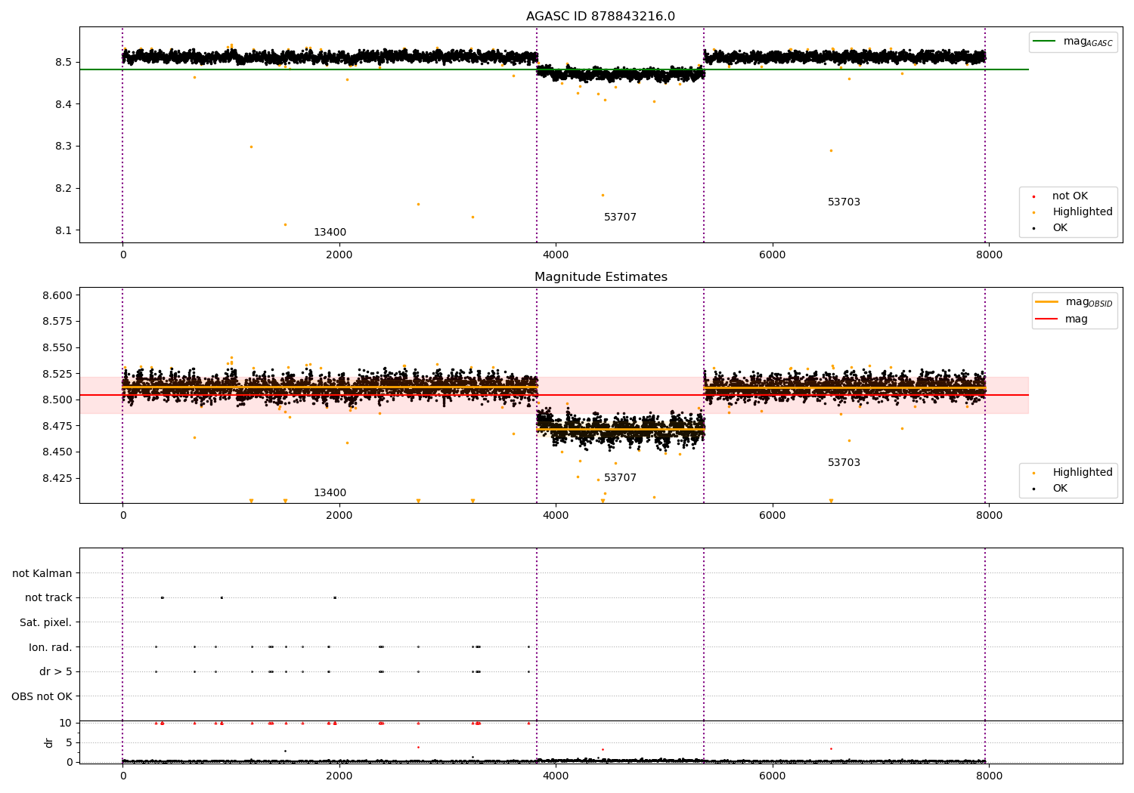
Task: Click the orange mag OBSID line swatch
Action: [x=1047, y=302]
